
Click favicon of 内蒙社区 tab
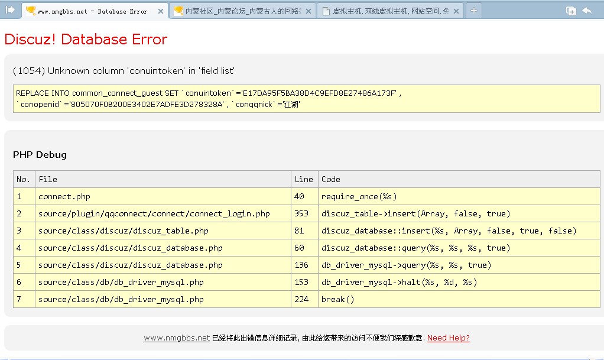(178, 11)
